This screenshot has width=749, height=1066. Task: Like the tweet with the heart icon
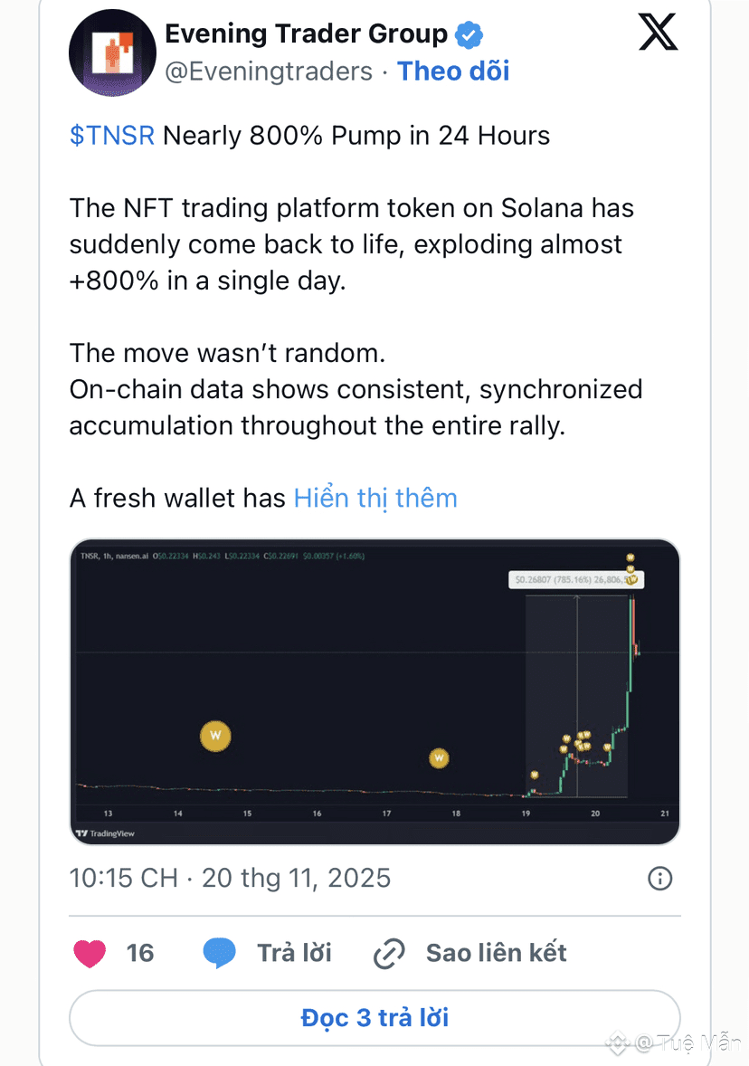coord(89,953)
